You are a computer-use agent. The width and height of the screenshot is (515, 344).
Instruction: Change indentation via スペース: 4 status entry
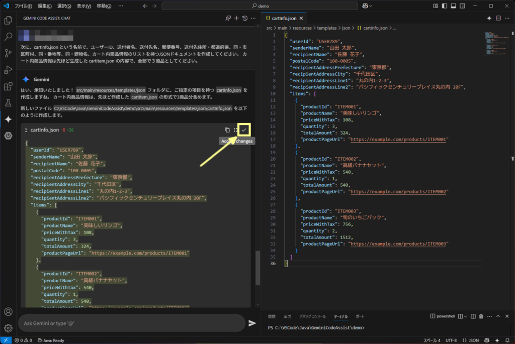432,340
